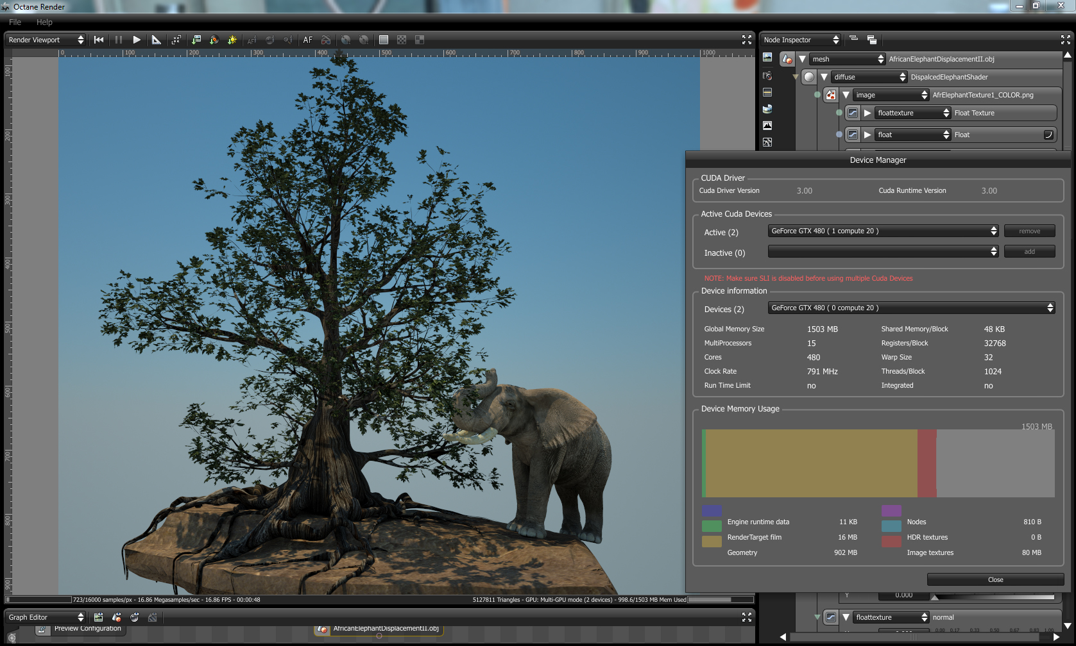
Task: Click the image texture node icon
Action: pos(831,95)
